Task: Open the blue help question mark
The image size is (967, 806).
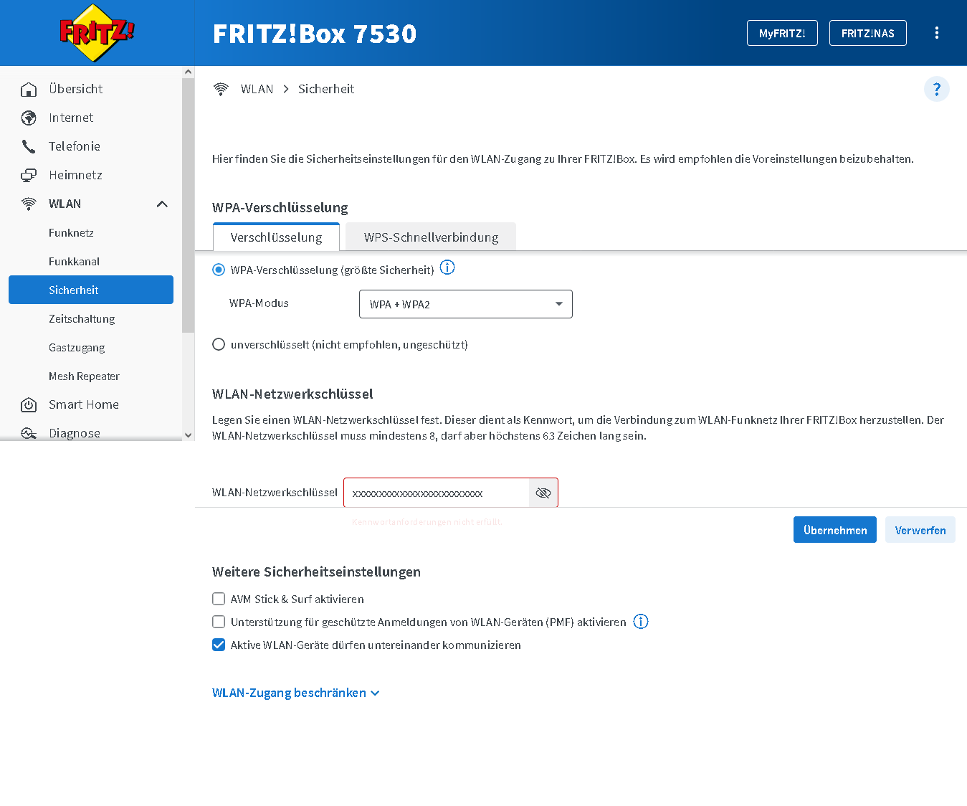Action: pos(936,89)
